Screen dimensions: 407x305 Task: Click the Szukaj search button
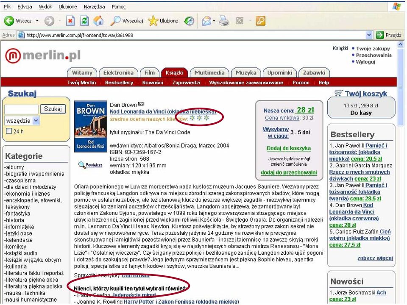[53, 109]
